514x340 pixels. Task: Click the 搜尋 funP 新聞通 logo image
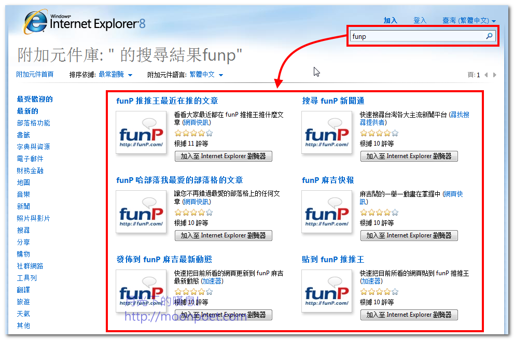point(327,132)
